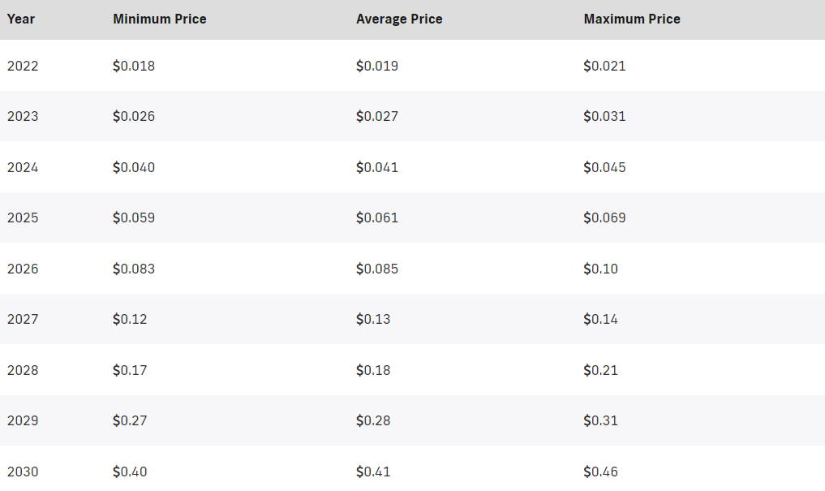Select the 2027 average price $0.13

373,320
